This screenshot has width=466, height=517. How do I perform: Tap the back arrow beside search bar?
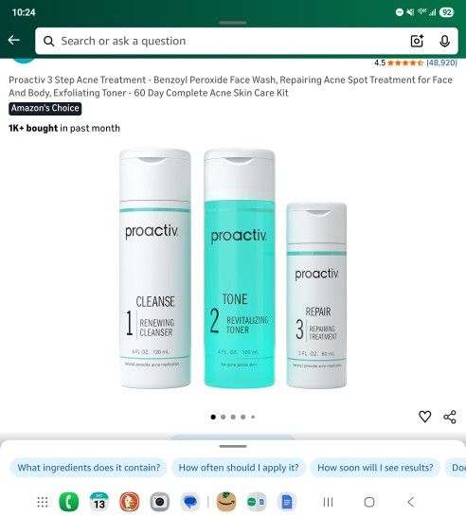click(x=14, y=40)
